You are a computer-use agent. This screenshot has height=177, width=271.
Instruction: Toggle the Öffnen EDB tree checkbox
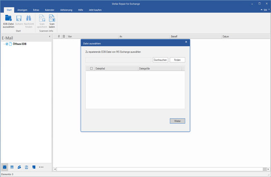[x=7, y=44]
